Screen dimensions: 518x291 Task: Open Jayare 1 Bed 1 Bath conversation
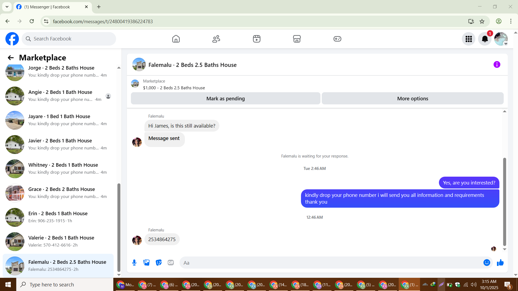click(x=58, y=120)
